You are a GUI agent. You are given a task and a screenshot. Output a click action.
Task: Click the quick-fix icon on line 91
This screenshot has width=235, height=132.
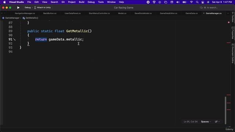pyautogui.click(x=14, y=40)
